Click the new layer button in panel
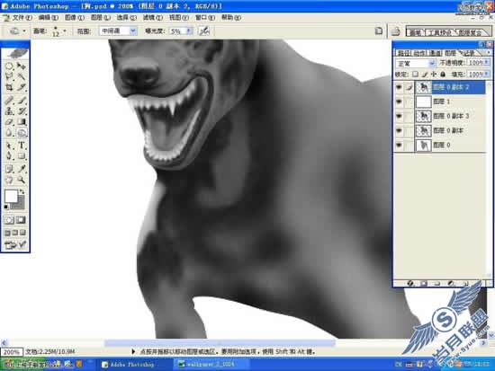This screenshot has height=371, width=495. click(x=465, y=283)
